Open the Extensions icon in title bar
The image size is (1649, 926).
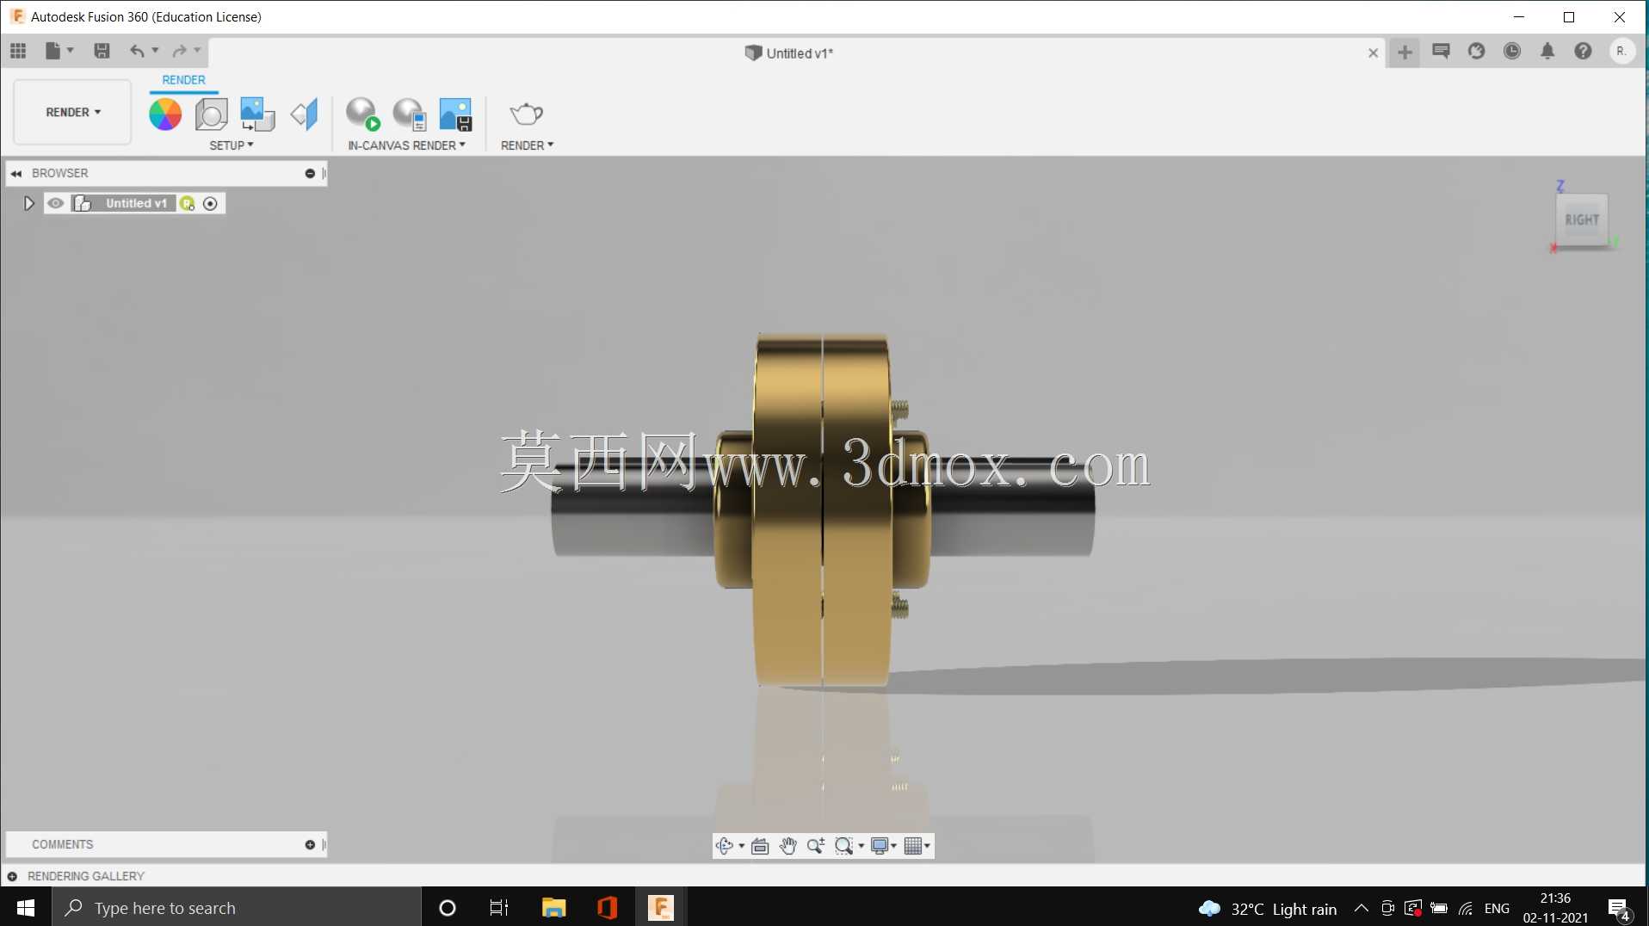tap(1477, 51)
